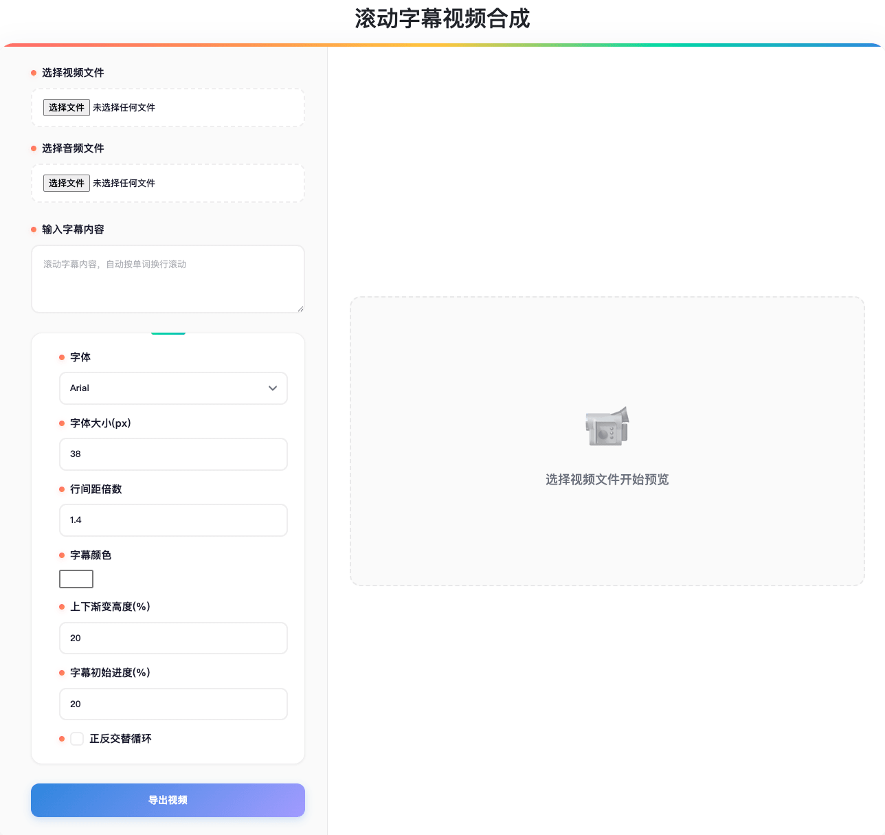Click the 未选择任何文件 text for audio

click(124, 183)
